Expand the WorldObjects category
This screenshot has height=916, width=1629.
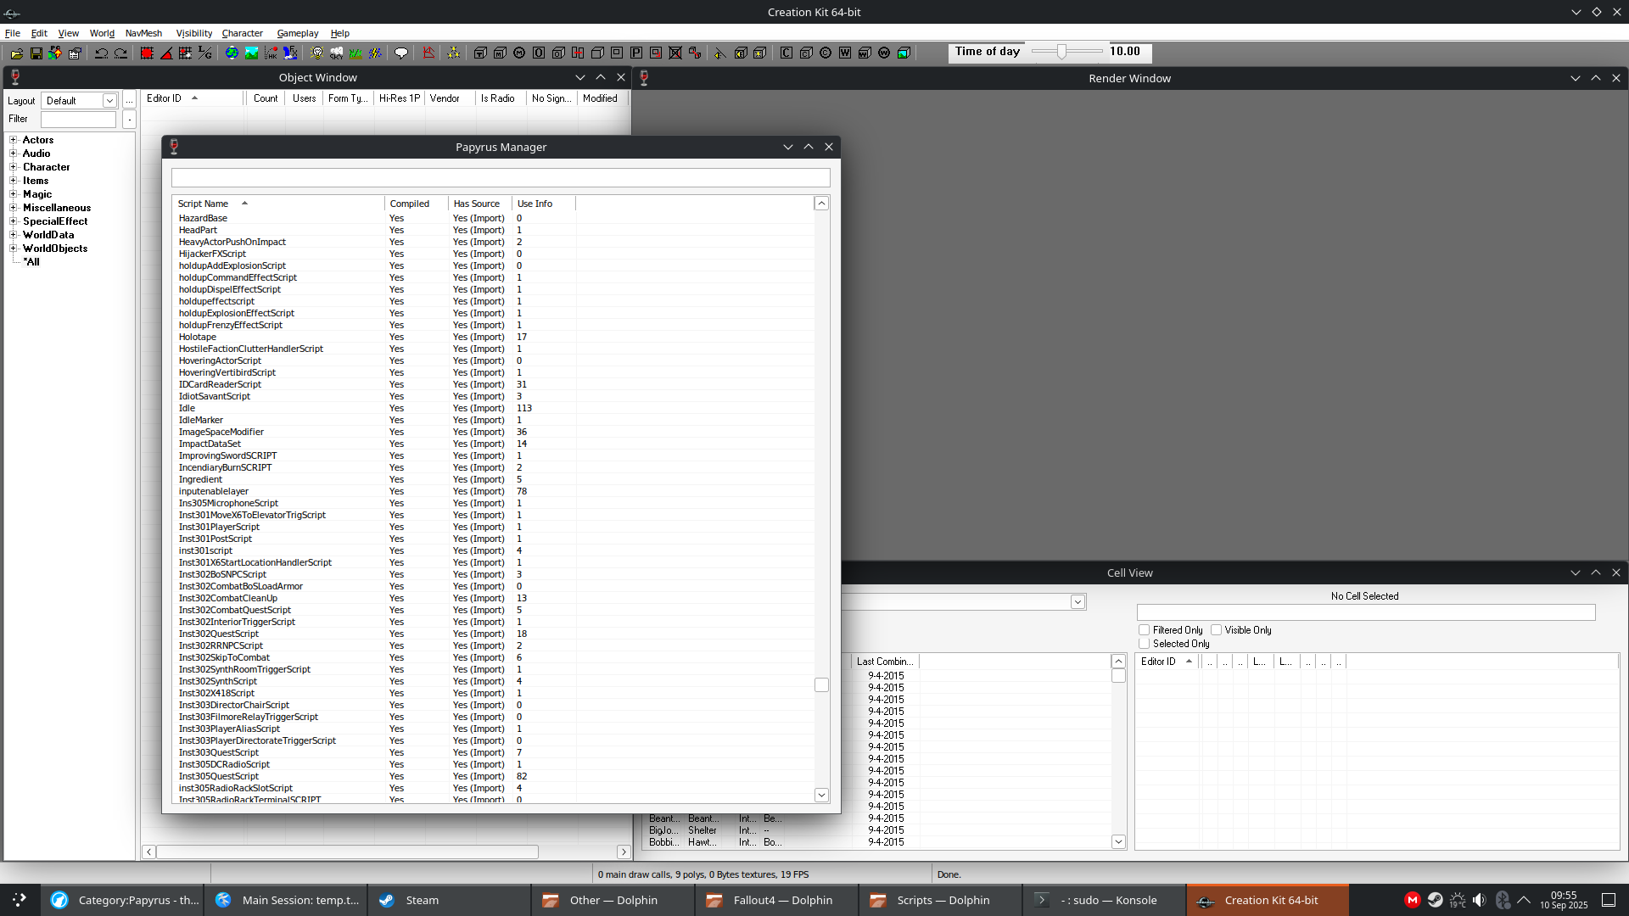click(14, 249)
